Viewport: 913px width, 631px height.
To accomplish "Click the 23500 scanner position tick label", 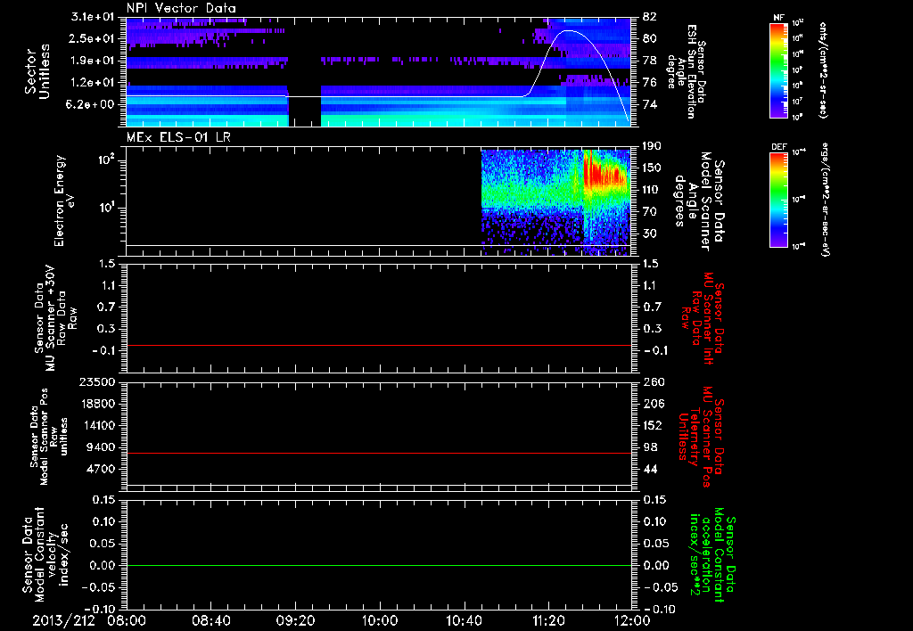I will pos(95,381).
